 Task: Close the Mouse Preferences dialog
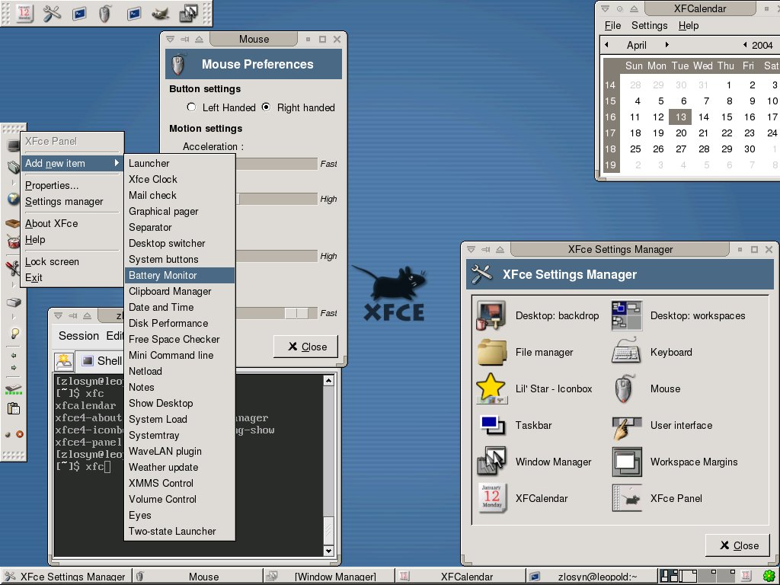pyautogui.click(x=306, y=347)
